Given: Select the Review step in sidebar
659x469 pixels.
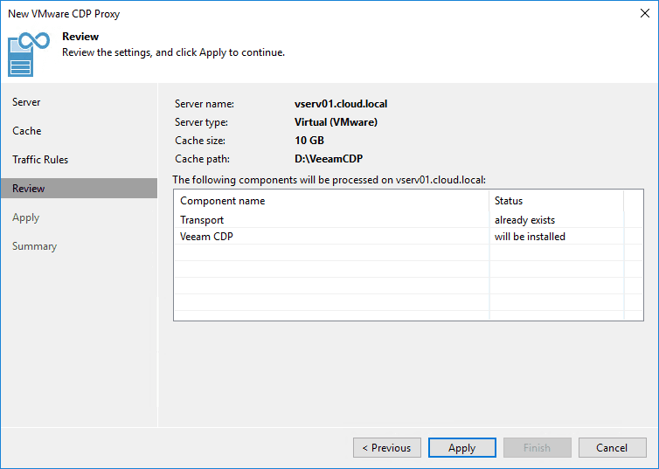Looking at the screenshot, I should (29, 189).
